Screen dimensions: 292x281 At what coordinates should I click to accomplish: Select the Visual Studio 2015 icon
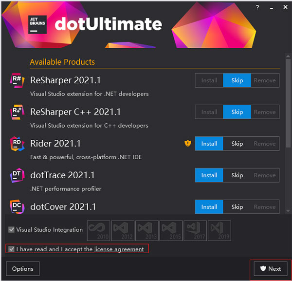coord(171,231)
